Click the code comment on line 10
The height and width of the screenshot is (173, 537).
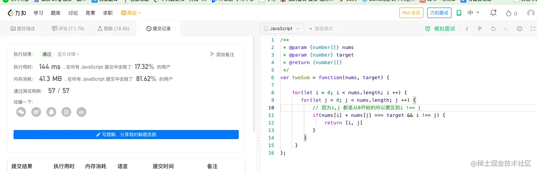[x=367, y=108]
